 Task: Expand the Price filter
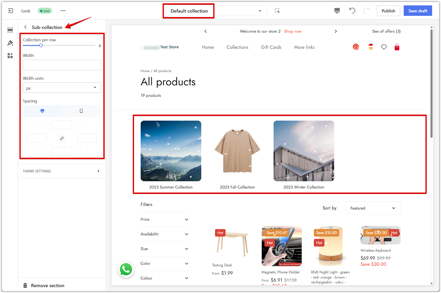coord(165,219)
